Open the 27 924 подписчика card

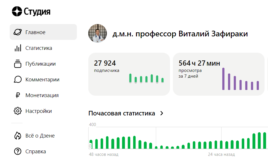tap(129, 74)
